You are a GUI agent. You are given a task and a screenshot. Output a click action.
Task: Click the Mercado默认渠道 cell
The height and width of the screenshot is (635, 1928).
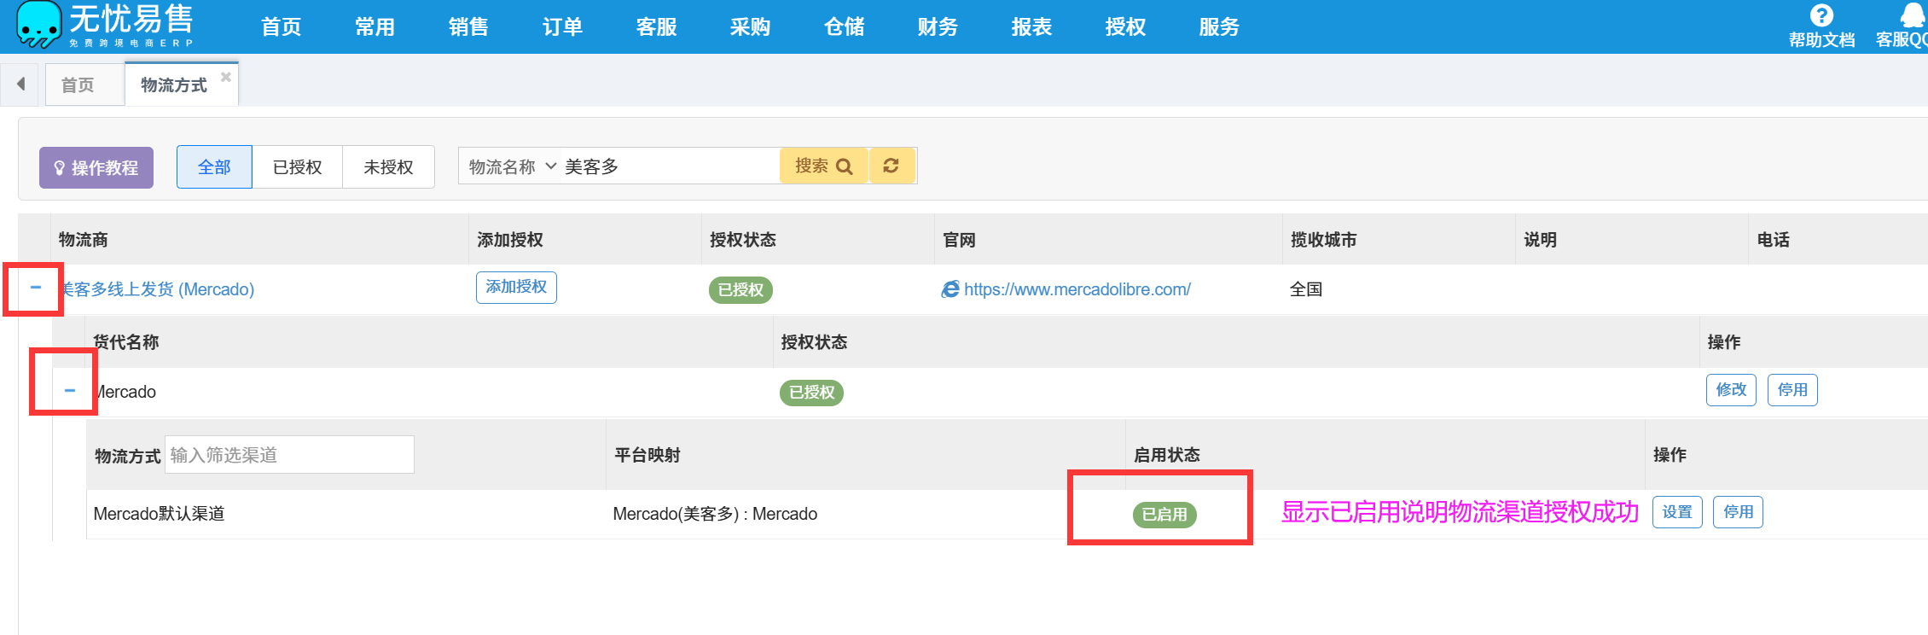159,514
